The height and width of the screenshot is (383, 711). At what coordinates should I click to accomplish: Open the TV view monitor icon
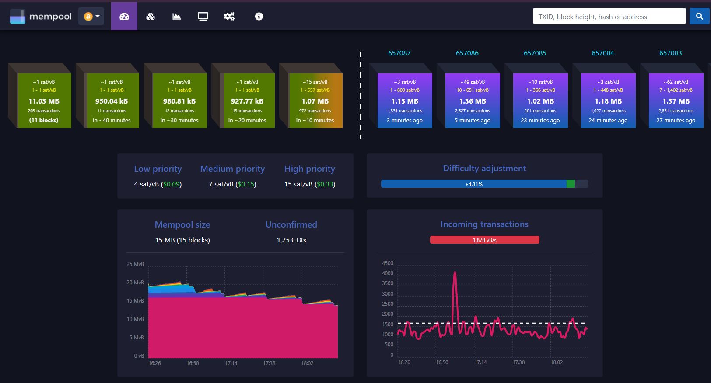tap(203, 17)
